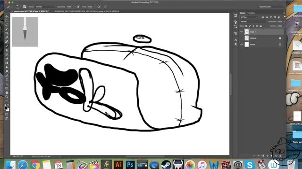Select the Rectangle shape tool
The image size is (302, 169).
pos(7,88)
